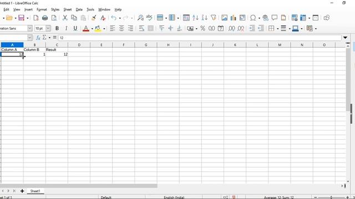Screen dimensions: 355x199
Task: Export directly as PDF
Action: pos(35,18)
